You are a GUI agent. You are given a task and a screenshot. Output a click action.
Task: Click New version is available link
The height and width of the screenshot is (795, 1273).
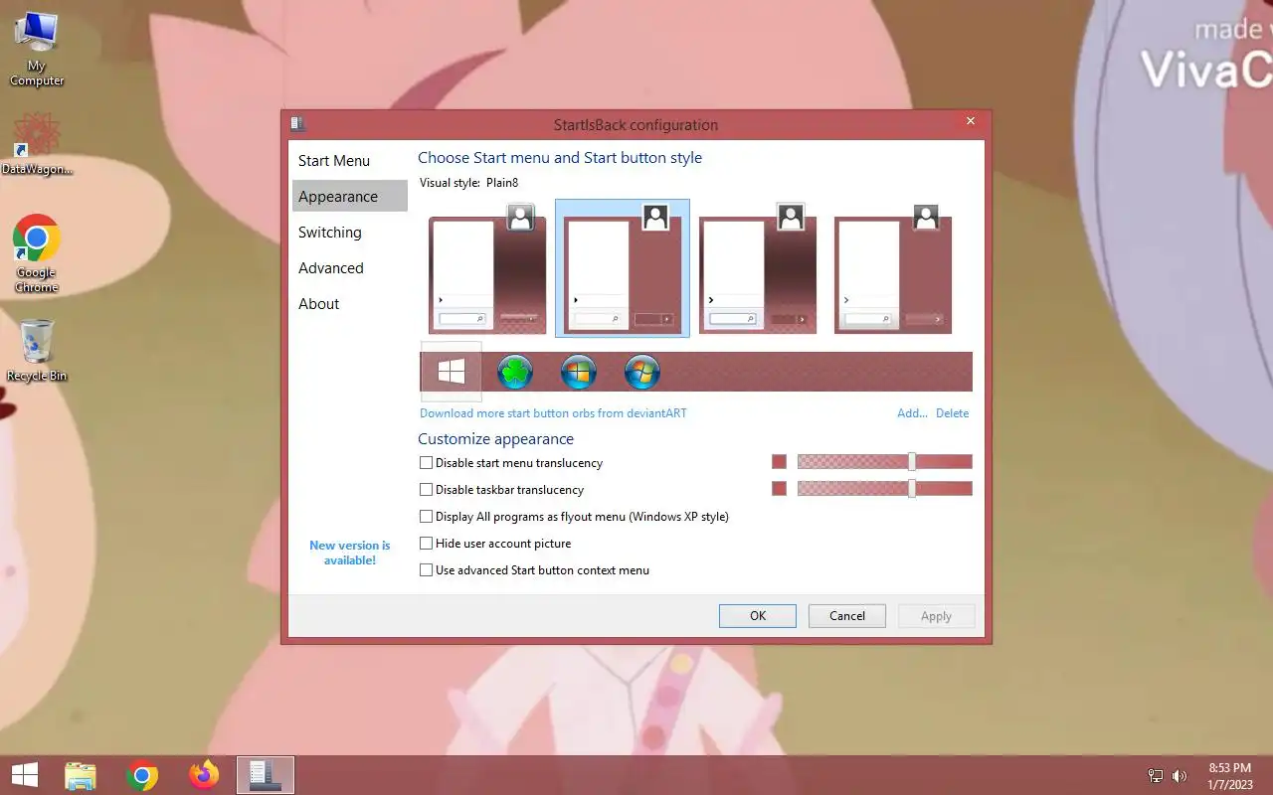[x=350, y=553]
